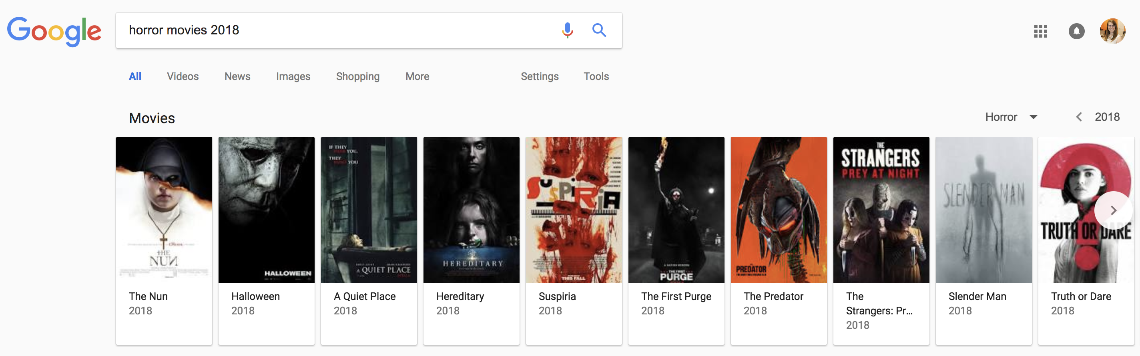Open the Settings link
The width and height of the screenshot is (1140, 356).
pos(539,76)
